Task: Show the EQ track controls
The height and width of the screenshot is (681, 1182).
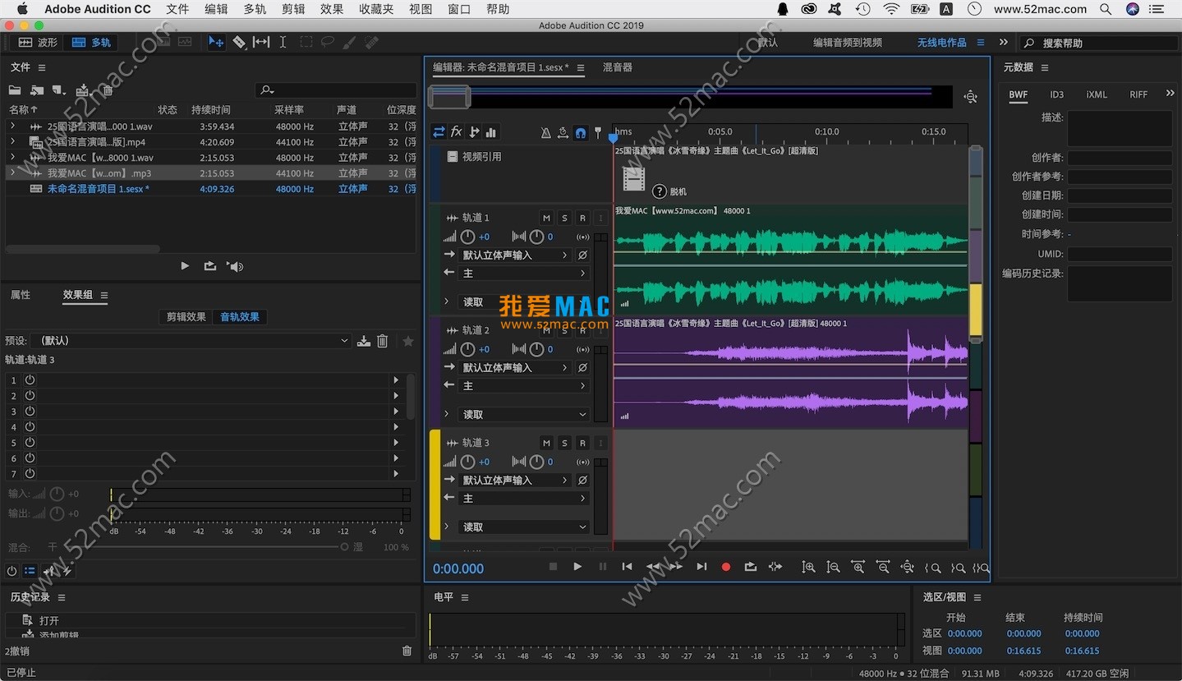Action: pyautogui.click(x=491, y=132)
